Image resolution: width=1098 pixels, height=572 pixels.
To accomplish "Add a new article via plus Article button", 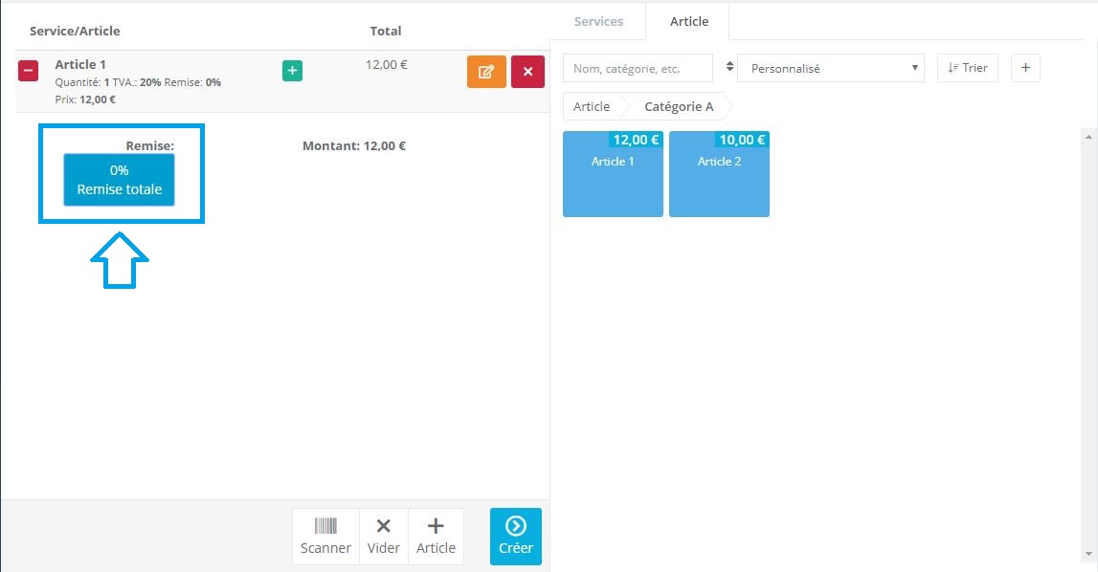I will (436, 537).
